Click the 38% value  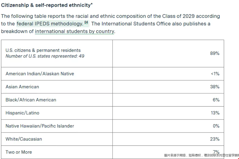point(215,87)
